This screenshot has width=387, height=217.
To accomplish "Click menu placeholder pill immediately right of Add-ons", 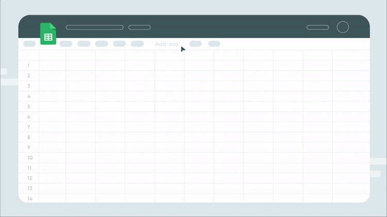I will click(x=196, y=44).
